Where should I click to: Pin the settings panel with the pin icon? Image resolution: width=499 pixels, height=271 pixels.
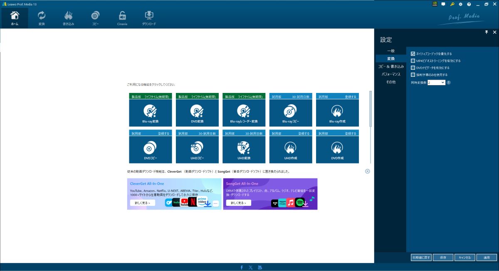tap(487, 32)
